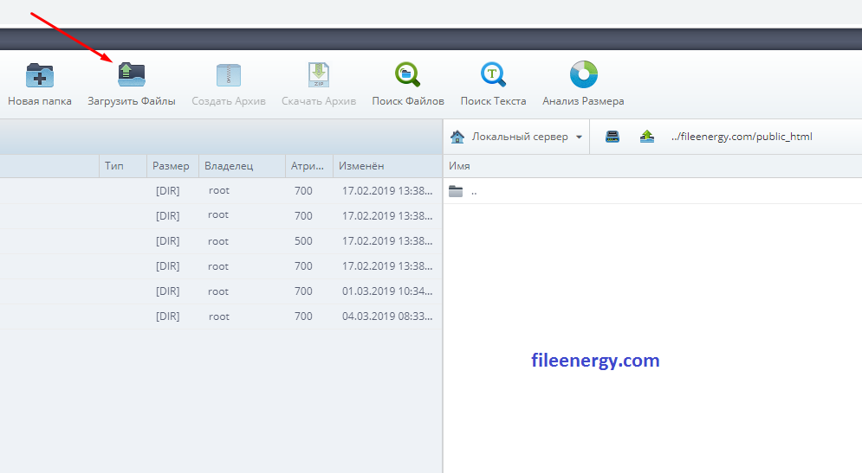
Task: Click the home icon in location bar
Action: click(x=457, y=137)
